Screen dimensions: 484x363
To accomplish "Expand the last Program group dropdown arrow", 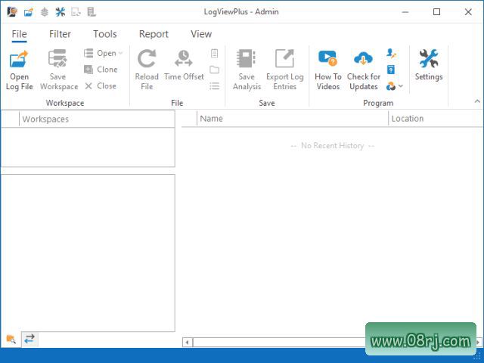I will (400, 86).
